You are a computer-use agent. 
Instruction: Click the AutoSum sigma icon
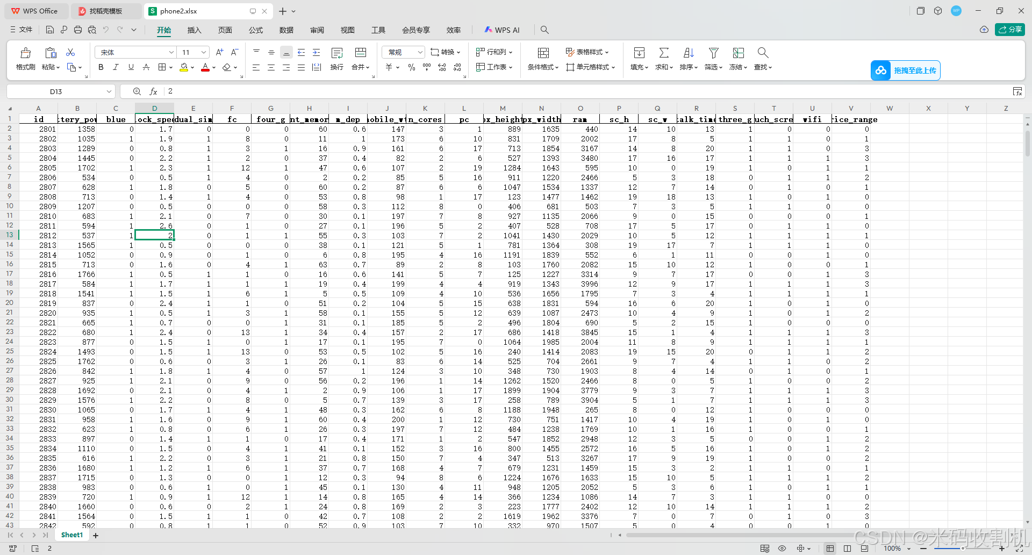[664, 53]
